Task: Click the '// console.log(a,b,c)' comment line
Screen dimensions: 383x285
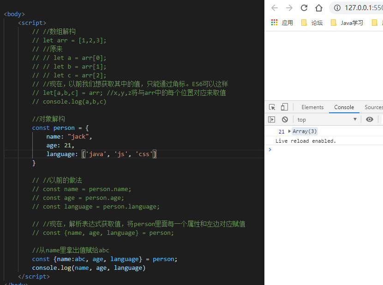Action: pyautogui.click(x=69, y=101)
